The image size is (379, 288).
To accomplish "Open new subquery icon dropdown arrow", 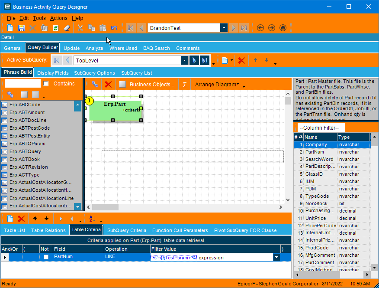I will (x=231, y=60).
